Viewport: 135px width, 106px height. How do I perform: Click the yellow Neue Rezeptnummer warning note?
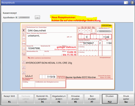coord(76,19)
